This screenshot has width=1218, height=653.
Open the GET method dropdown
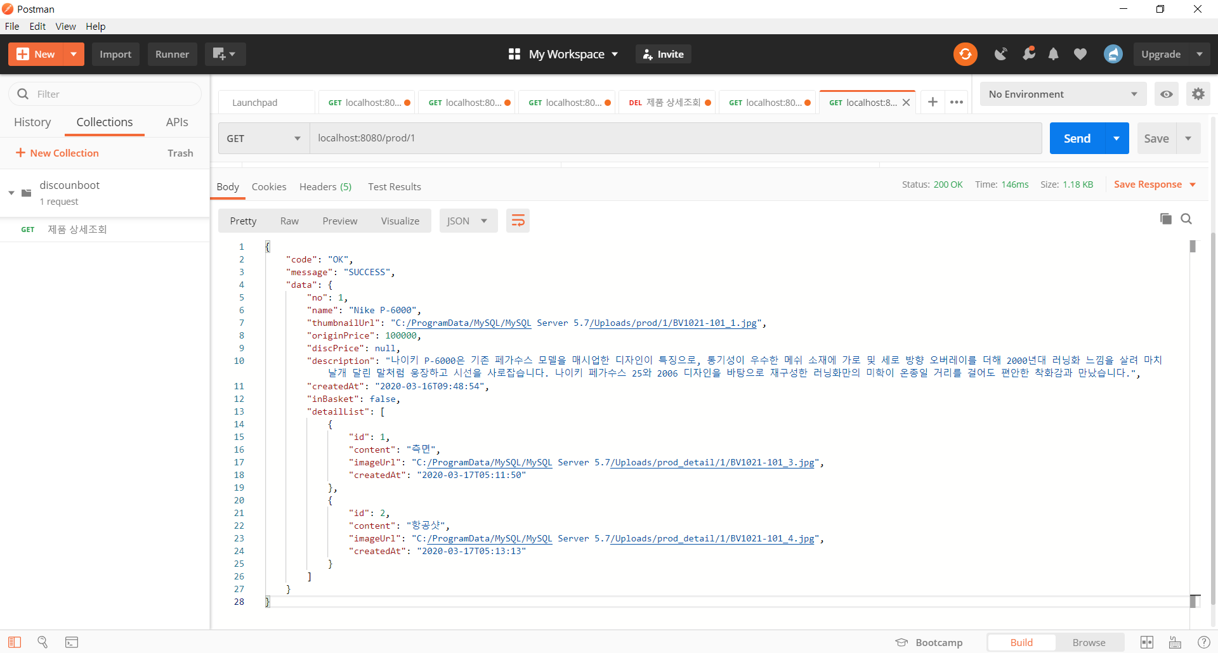264,138
